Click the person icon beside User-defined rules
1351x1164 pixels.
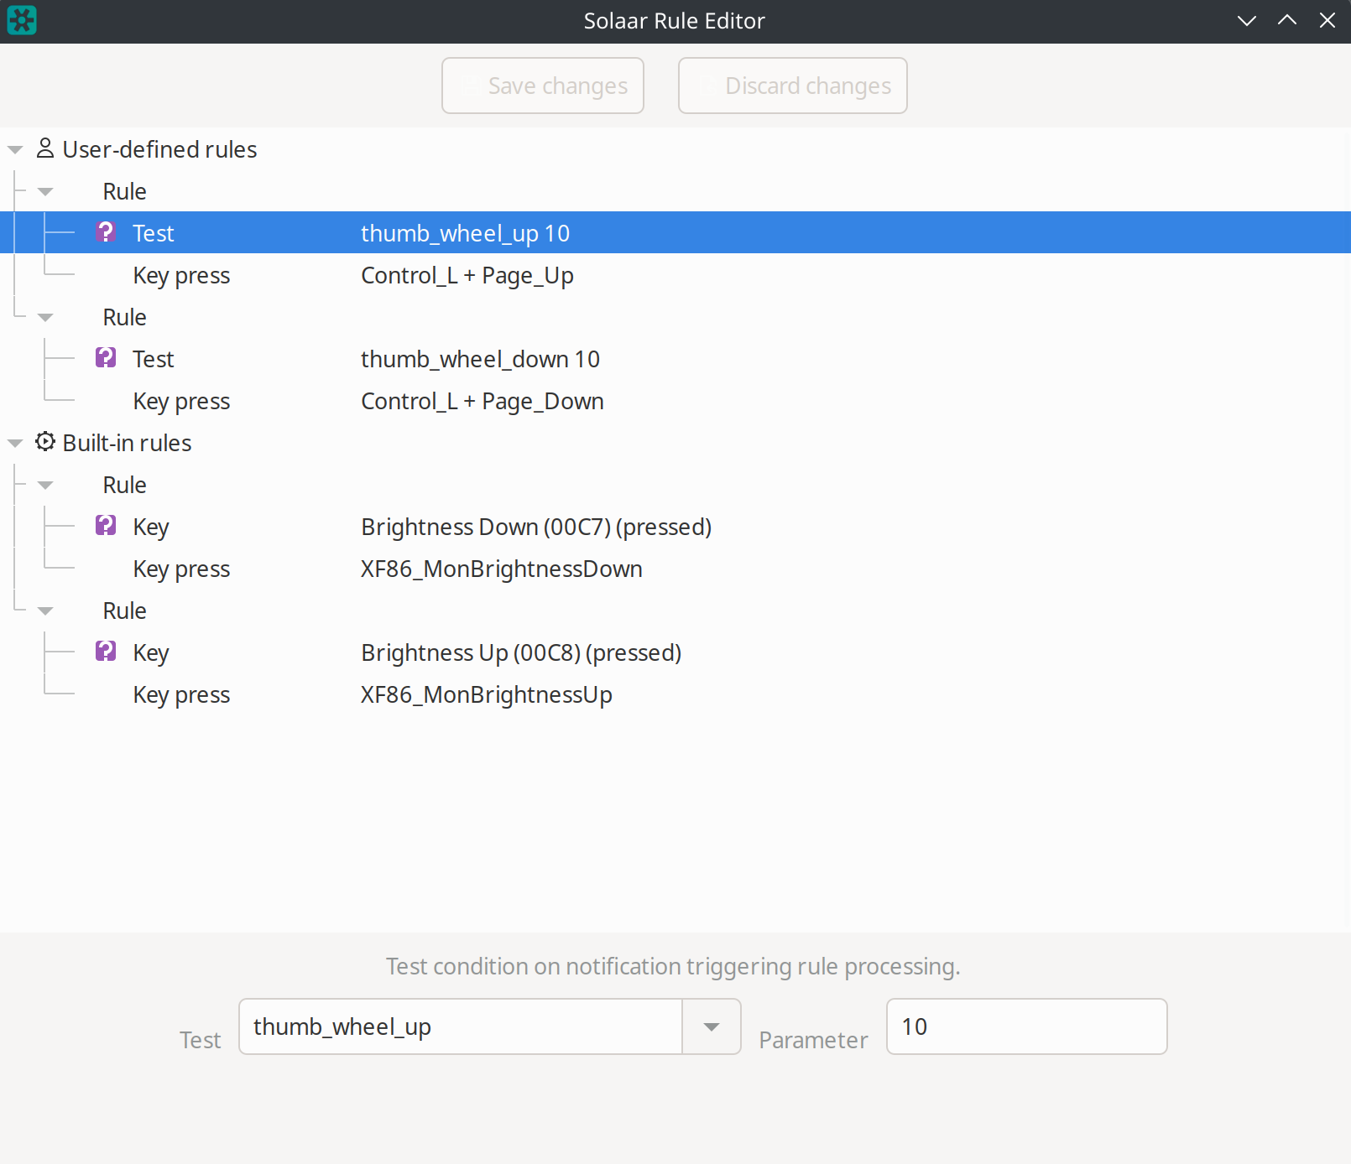pos(45,148)
